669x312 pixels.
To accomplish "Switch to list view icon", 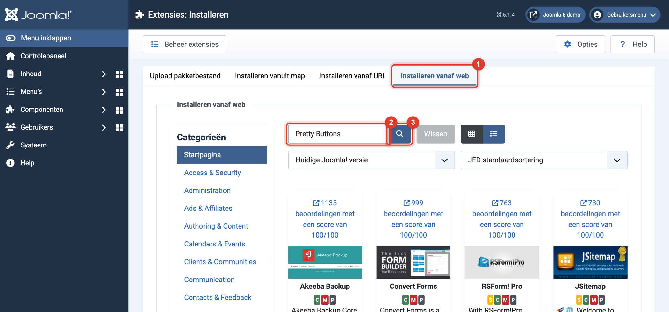I will [x=494, y=134].
